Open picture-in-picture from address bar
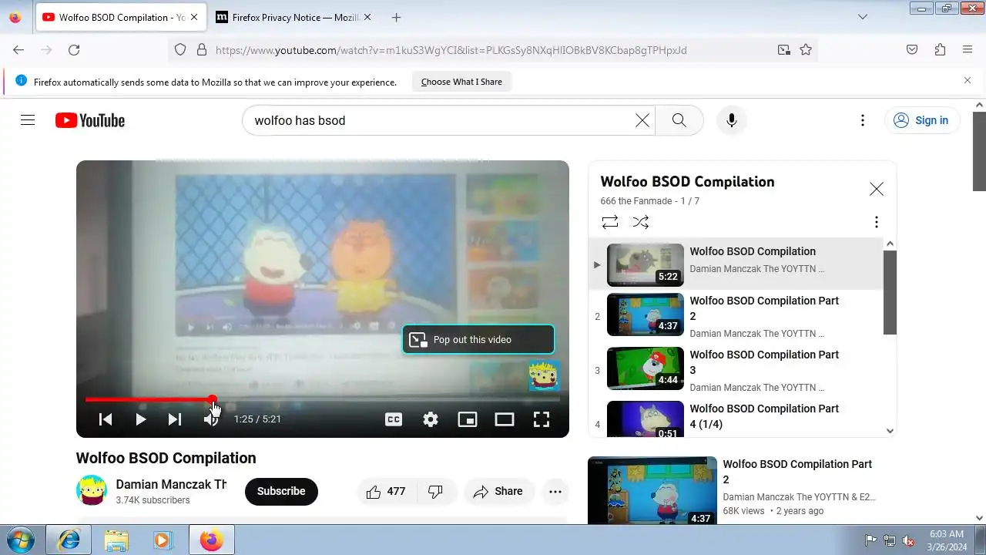 (783, 49)
